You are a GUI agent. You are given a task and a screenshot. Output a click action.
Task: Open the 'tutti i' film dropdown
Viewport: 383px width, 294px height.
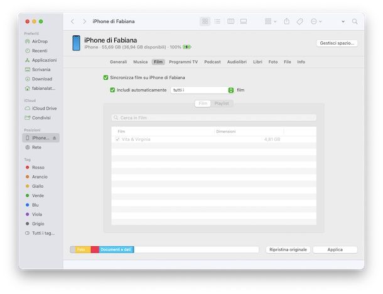point(202,90)
